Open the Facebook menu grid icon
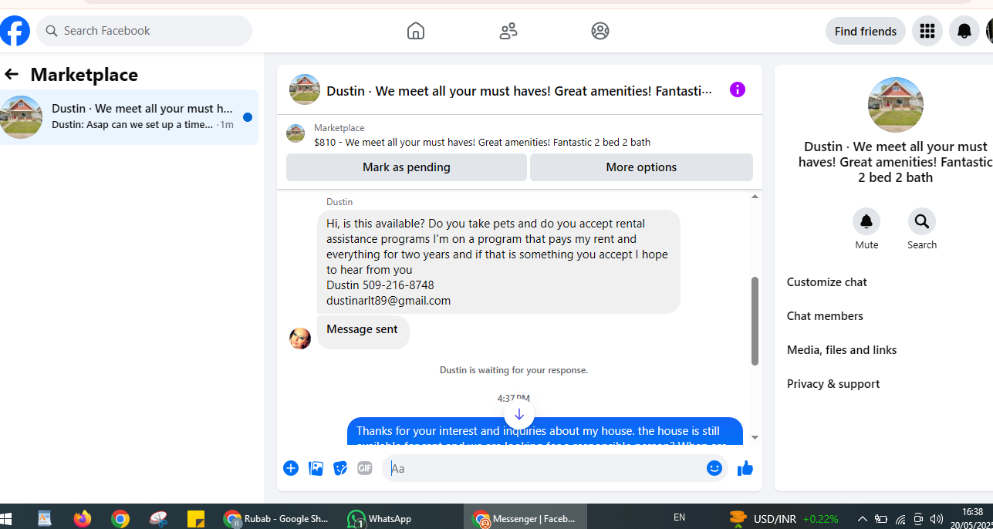This screenshot has height=529, width=993. (x=927, y=31)
